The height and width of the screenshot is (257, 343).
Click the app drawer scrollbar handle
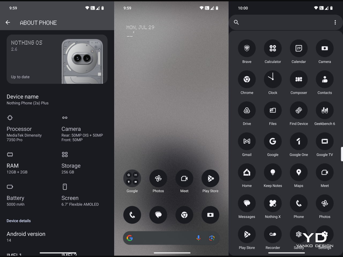[x=342, y=154]
